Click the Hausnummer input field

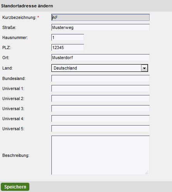[x=68, y=37]
